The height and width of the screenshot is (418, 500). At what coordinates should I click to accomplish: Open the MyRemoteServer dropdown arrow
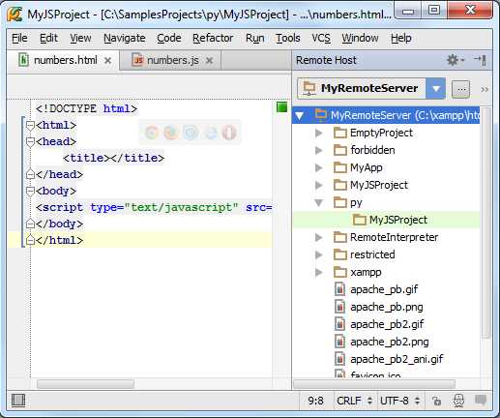pyautogui.click(x=435, y=88)
